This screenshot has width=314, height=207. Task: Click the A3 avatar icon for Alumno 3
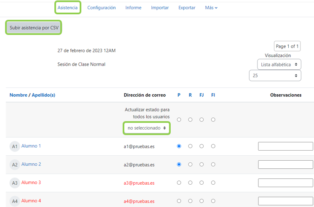[x=15, y=183]
